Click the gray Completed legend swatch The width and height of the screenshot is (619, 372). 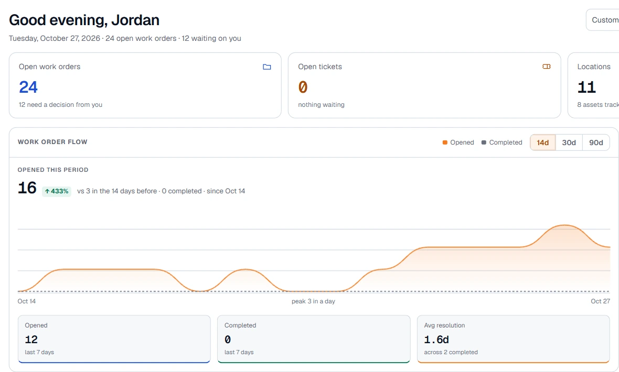pyautogui.click(x=484, y=143)
